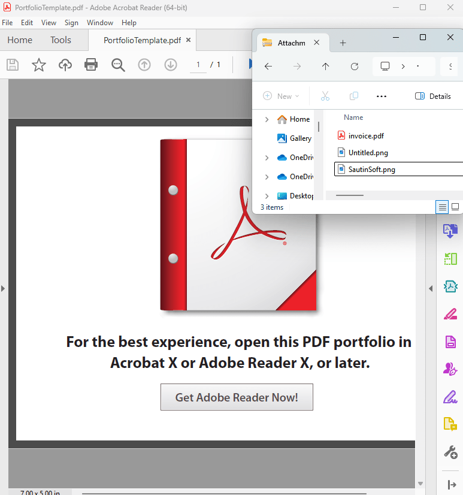This screenshot has height=495, width=463.
Task: Open the More Tools wrench icon
Action: click(x=450, y=452)
